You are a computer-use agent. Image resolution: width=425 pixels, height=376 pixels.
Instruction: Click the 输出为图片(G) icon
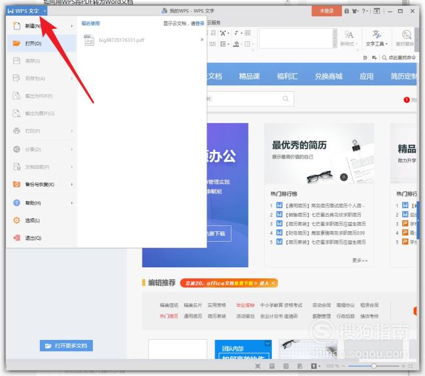pyautogui.click(x=16, y=113)
